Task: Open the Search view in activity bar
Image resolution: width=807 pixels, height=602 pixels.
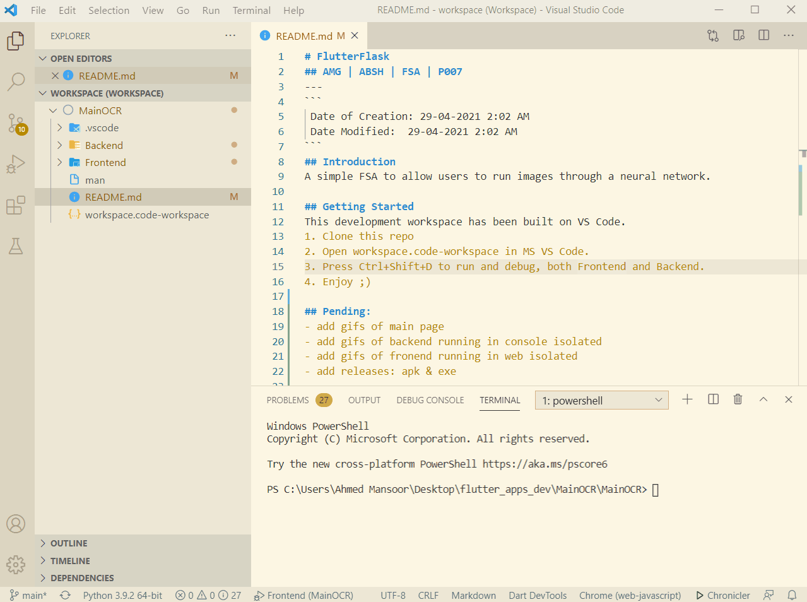Action: coord(16,81)
